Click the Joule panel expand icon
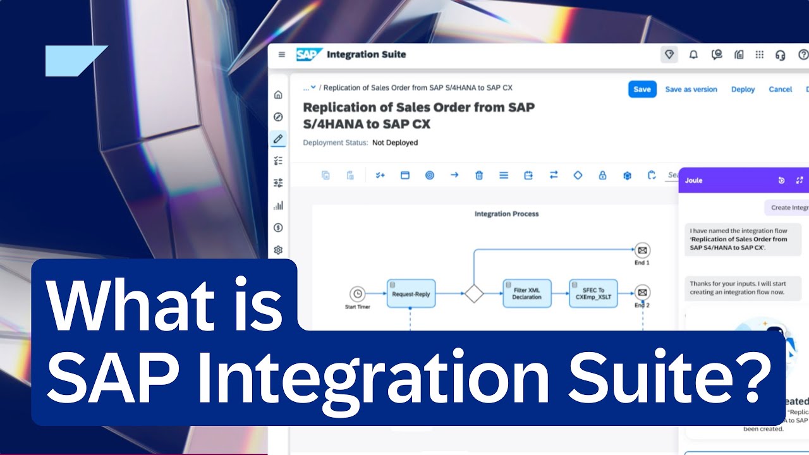The width and height of the screenshot is (809, 455). pyautogui.click(x=800, y=180)
